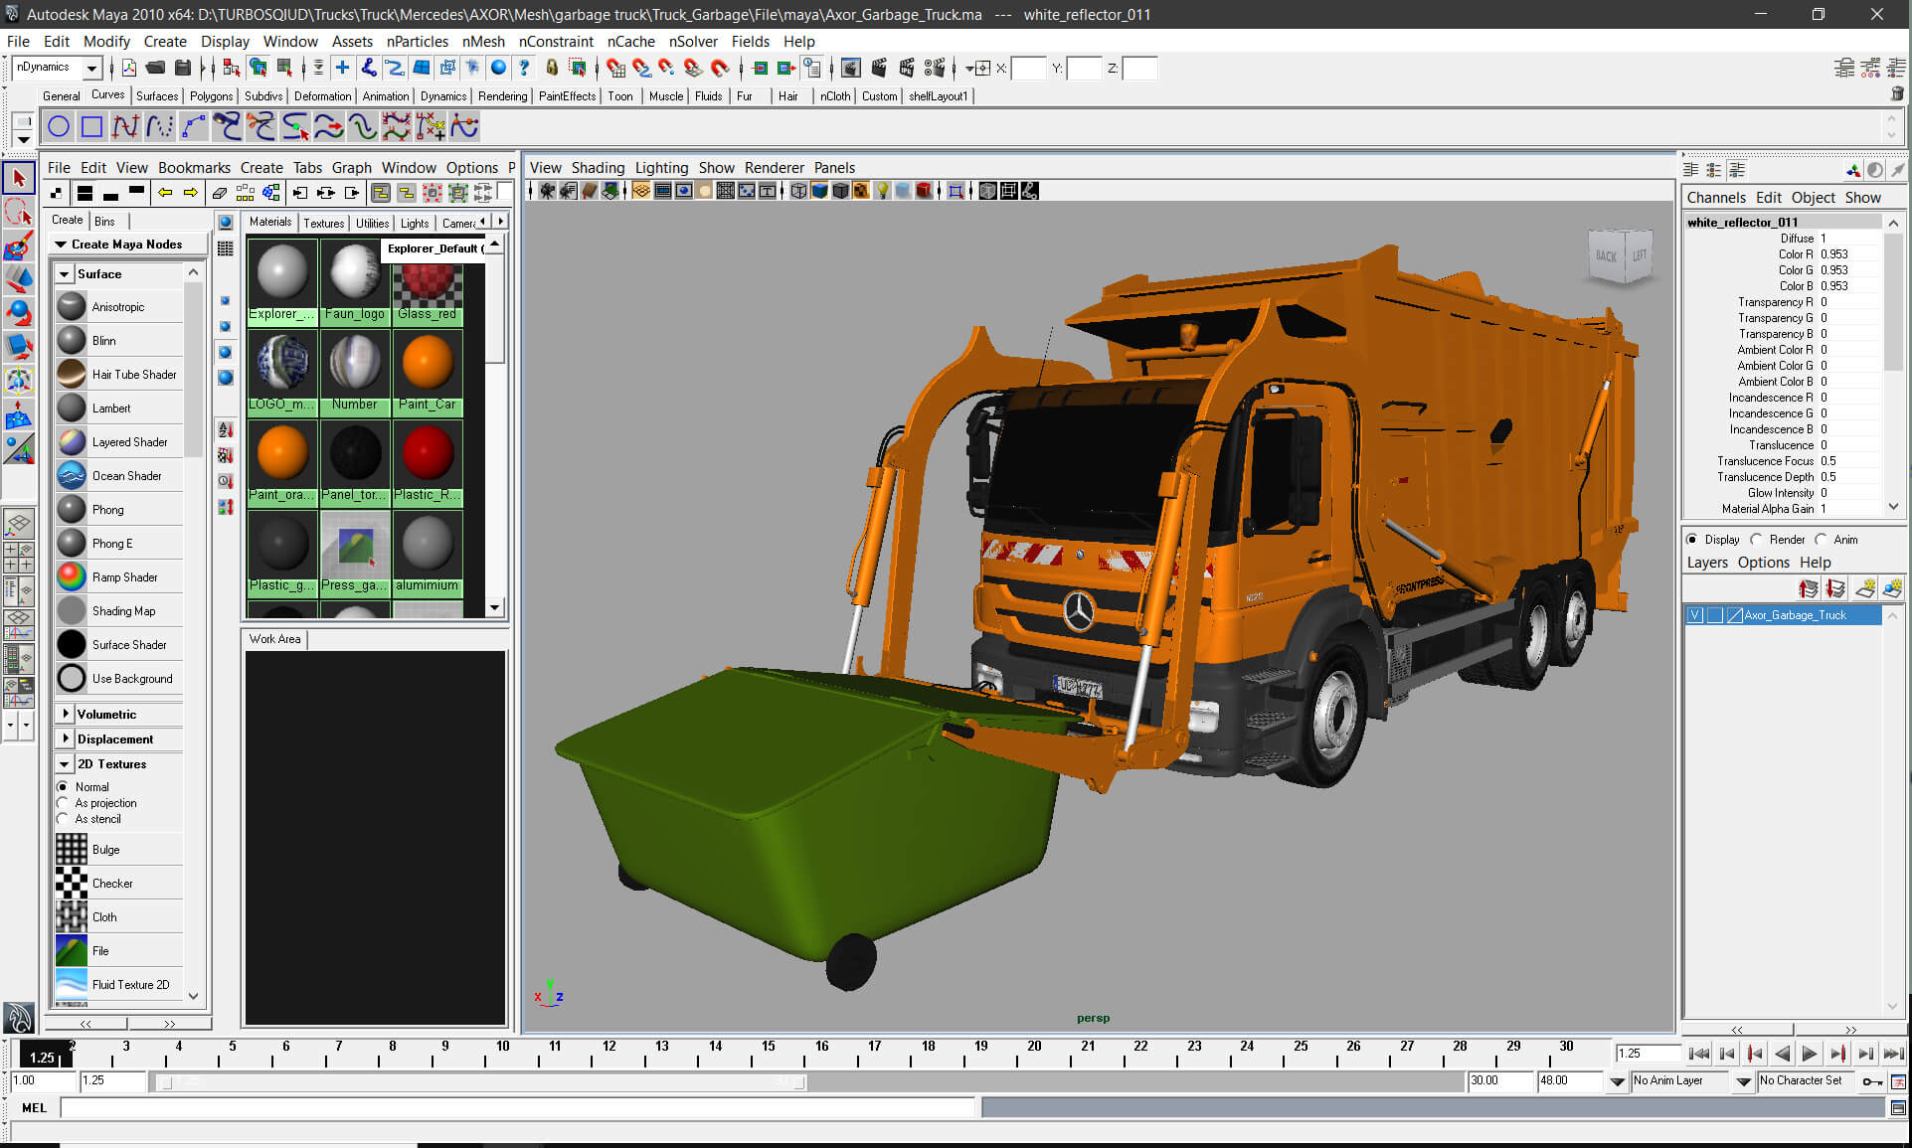Click frame 15 on the time slider

tap(769, 1052)
